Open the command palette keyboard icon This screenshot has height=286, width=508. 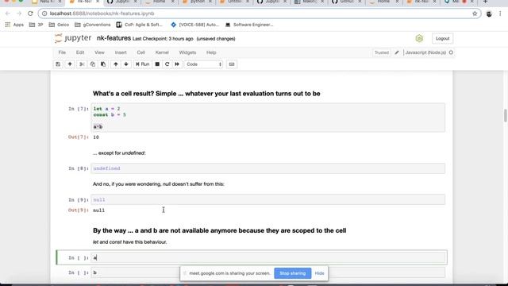pos(232,64)
